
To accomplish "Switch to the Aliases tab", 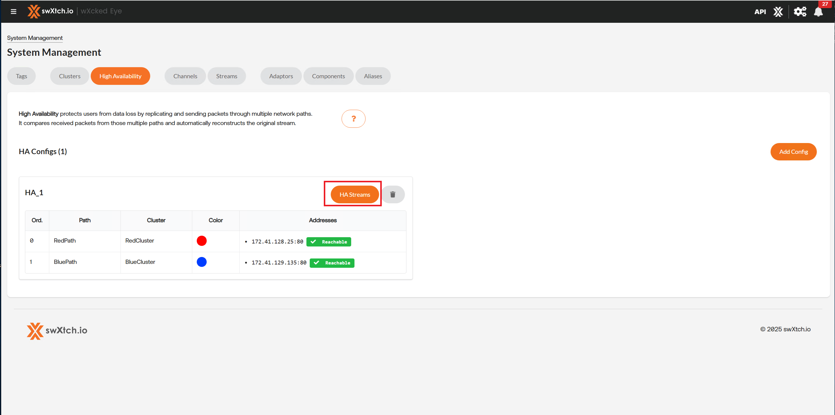I will pyautogui.click(x=372, y=76).
